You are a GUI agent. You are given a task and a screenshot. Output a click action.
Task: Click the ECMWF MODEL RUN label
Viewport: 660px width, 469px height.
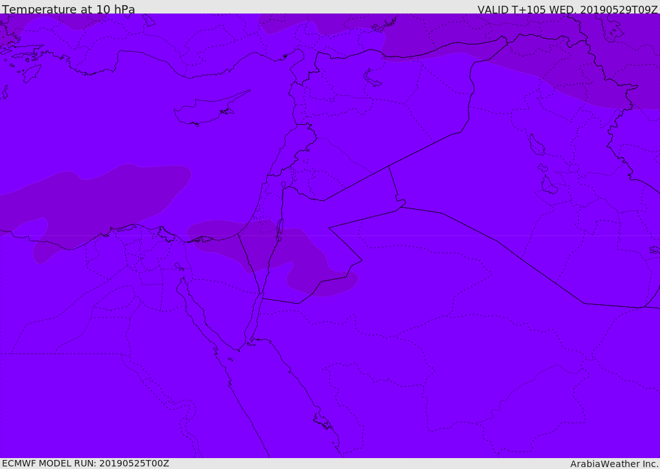click(85, 463)
